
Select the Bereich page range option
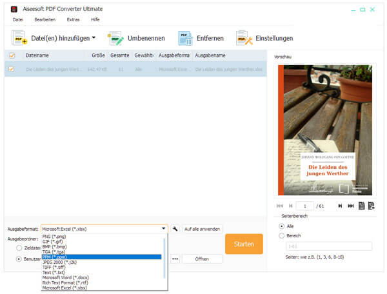[281, 236]
